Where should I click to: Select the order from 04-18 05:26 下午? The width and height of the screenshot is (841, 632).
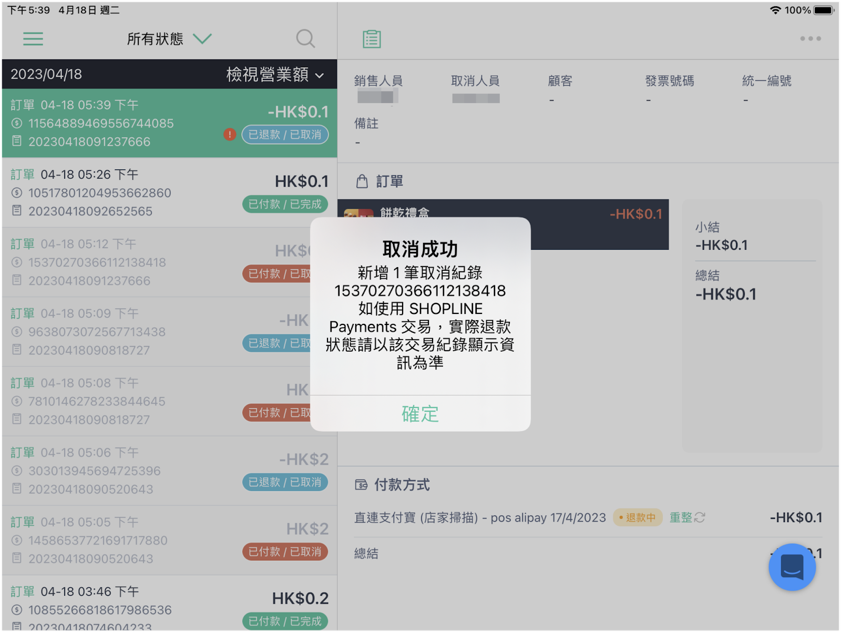(169, 192)
